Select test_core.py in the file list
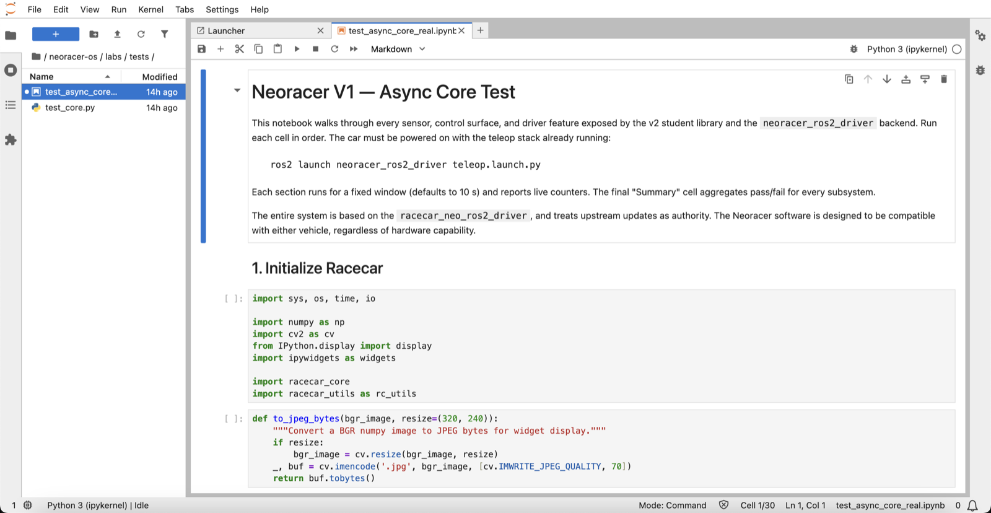Image resolution: width=991 pixels, height=513 pixels. pos(103,107)
